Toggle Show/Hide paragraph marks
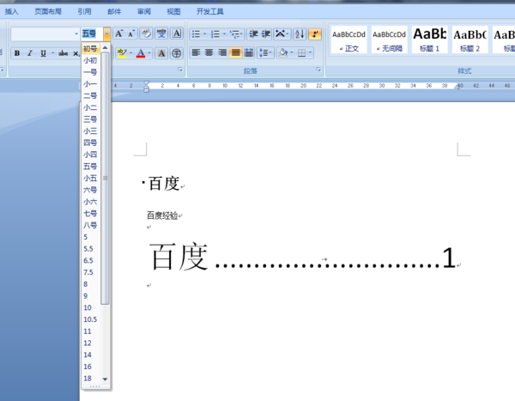 [x=315, y=33]
